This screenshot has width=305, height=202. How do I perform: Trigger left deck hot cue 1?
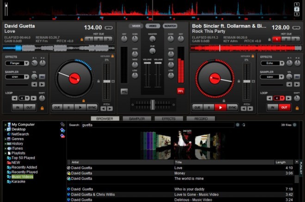(89, 40)
